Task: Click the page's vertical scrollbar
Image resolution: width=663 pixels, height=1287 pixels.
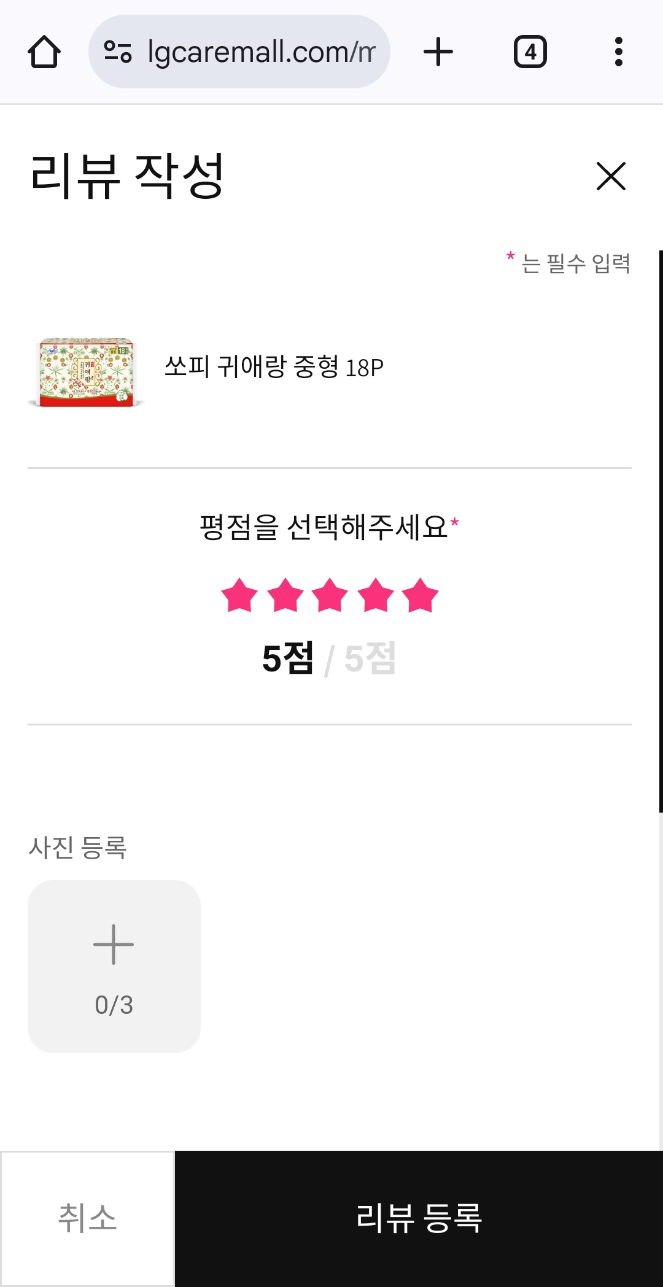Action: 661,531
